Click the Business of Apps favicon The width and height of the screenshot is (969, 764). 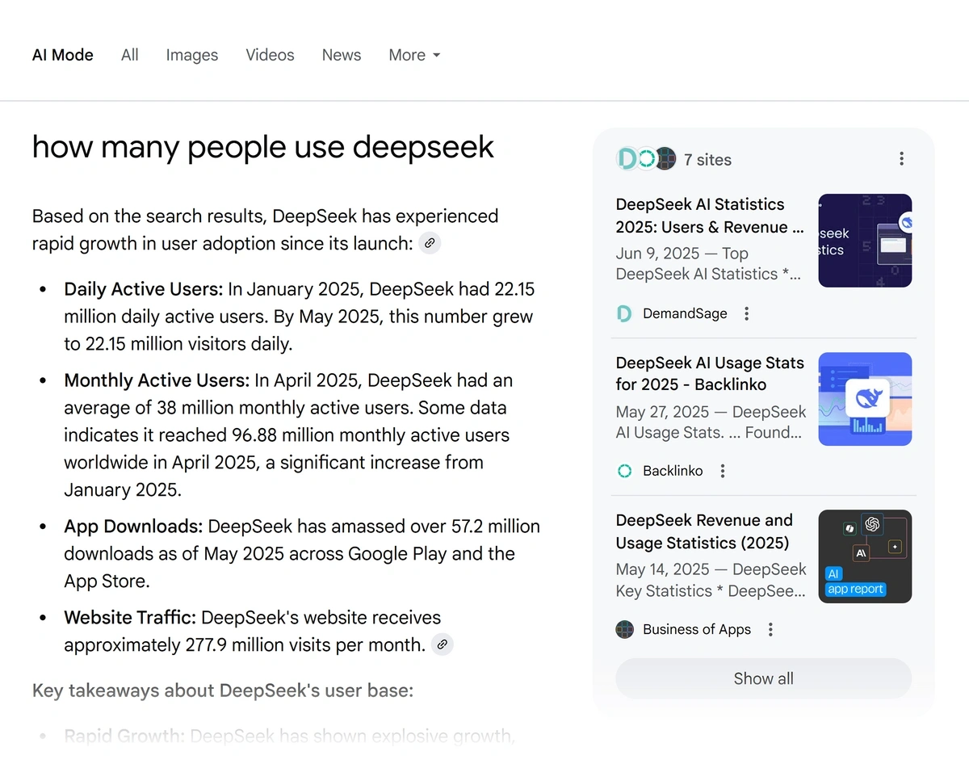[x=624, y=629]
